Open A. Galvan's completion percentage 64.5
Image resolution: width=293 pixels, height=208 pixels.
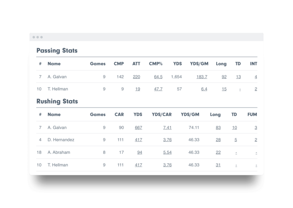coord(158,77)
